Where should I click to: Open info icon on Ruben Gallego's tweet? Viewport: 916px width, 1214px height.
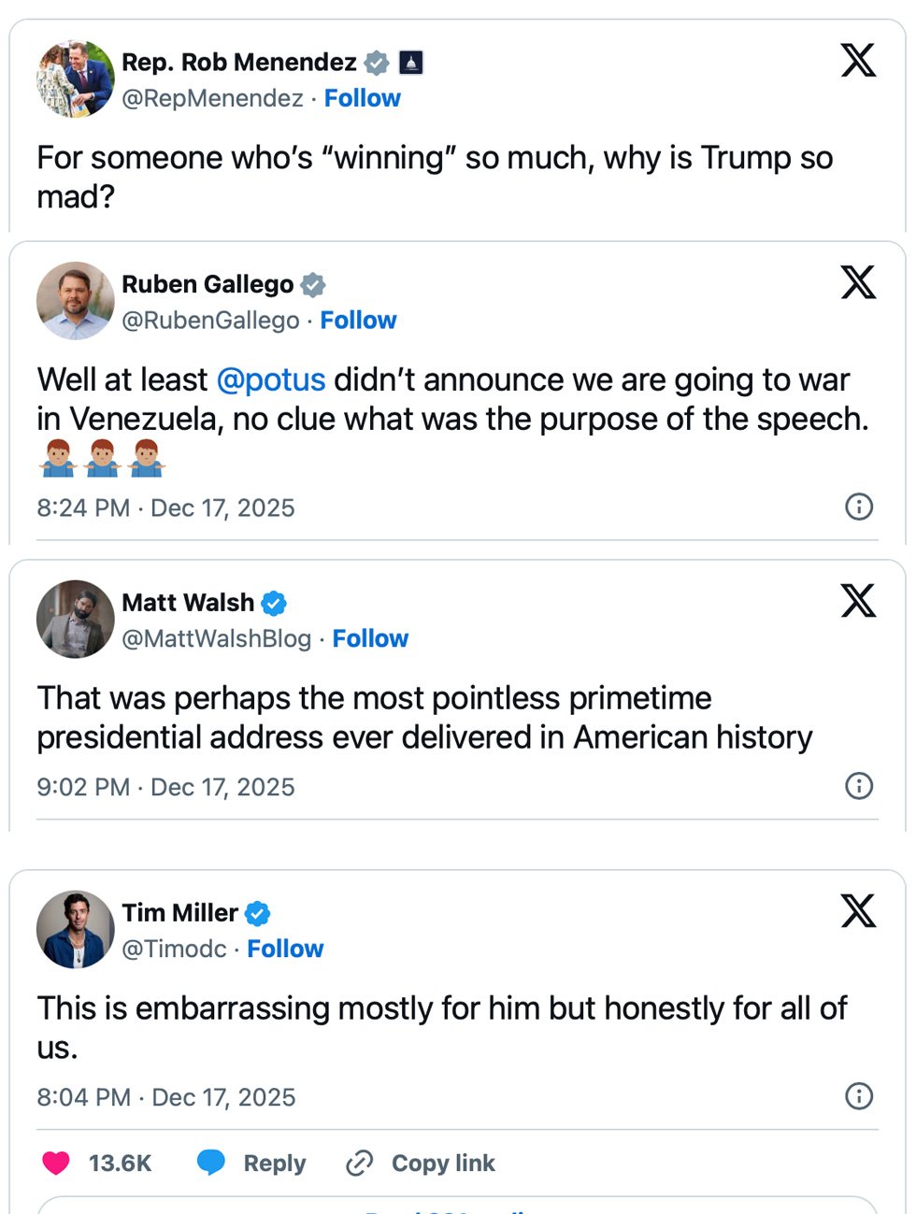(x=859, y=507)
